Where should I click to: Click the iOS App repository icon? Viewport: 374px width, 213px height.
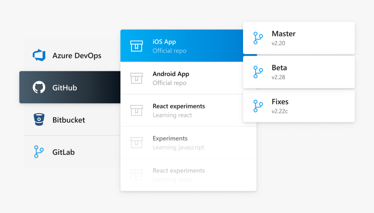[137, 46]
